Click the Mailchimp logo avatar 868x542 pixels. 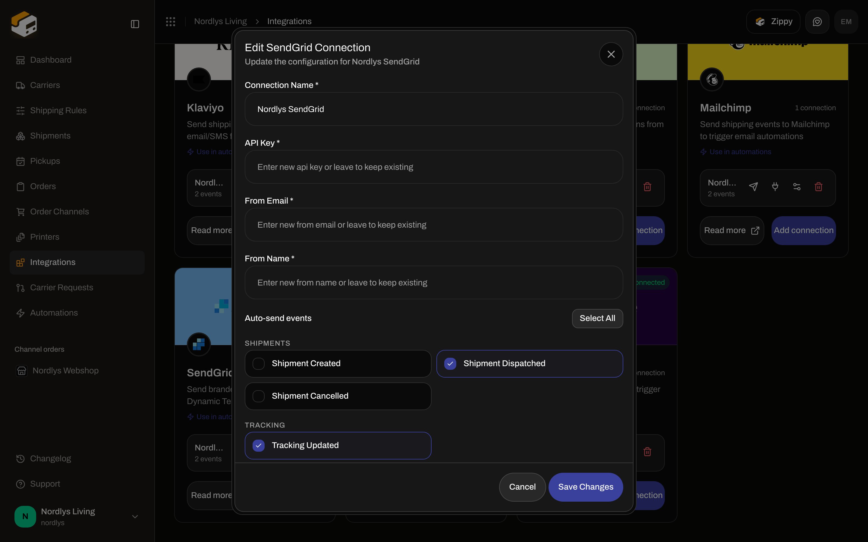712,79
